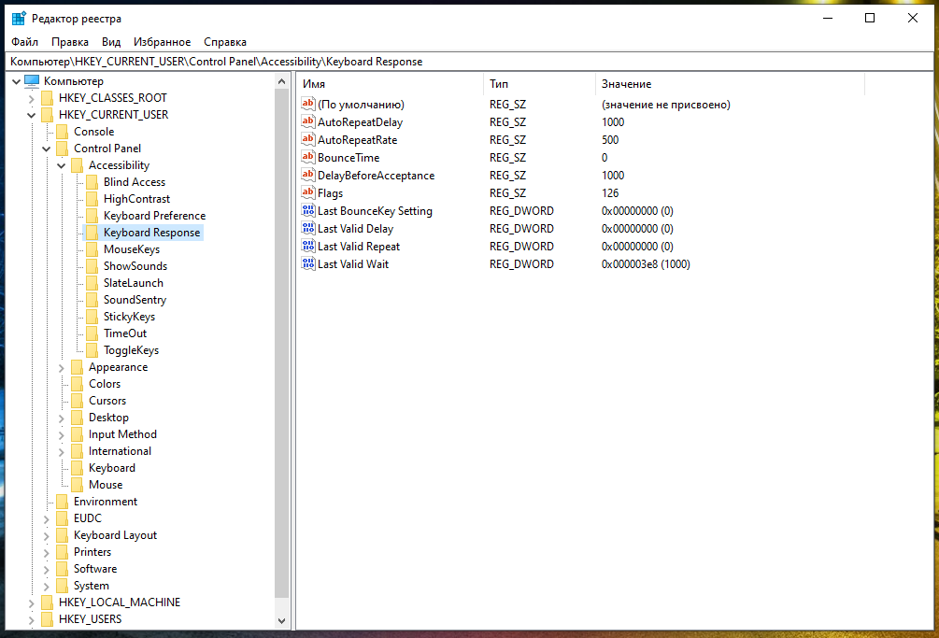Sort values by the Значение column header
This screenshot has height=638, width=939.
[x=730, y=84]
